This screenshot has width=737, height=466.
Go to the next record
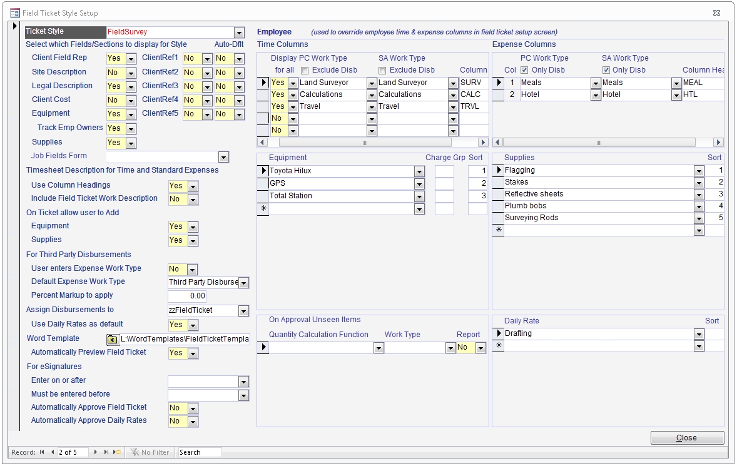click(96, 452)
